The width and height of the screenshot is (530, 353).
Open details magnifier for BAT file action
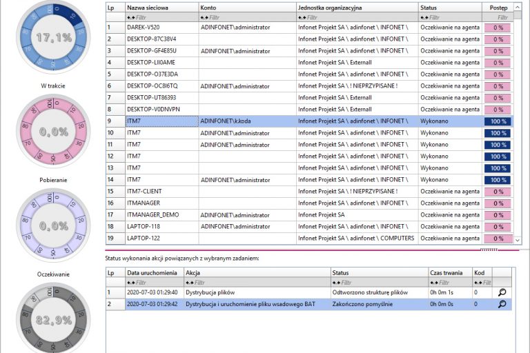tap(502, 304)
